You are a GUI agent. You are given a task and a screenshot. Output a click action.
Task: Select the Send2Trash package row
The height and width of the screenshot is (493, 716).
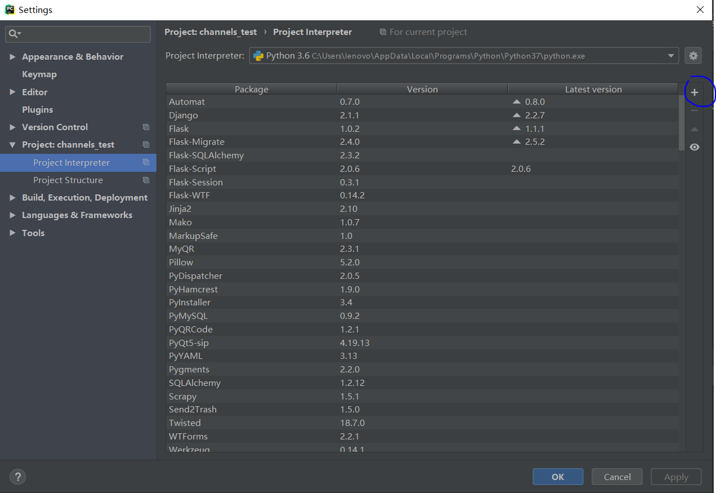pyautogui.click(x=422, y=410)
